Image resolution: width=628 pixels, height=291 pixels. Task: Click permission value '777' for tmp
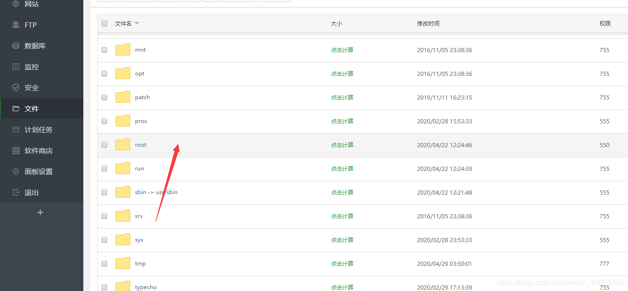(x=604, y=264)
